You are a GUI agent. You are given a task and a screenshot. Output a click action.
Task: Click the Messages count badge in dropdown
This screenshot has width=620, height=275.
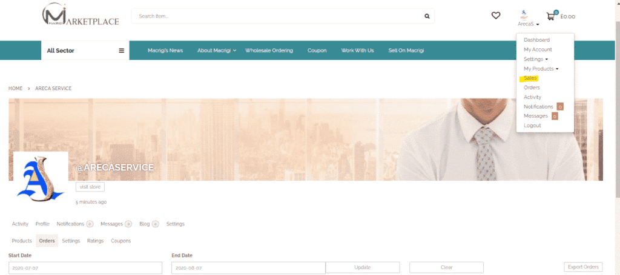[x=555, y=116]
